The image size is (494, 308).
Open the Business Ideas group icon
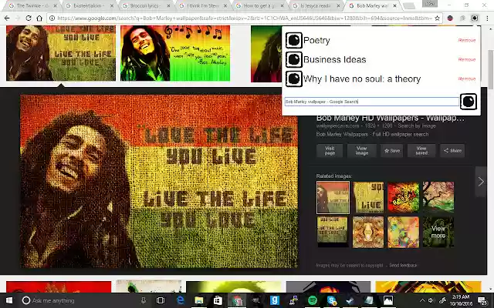(293, 59)
